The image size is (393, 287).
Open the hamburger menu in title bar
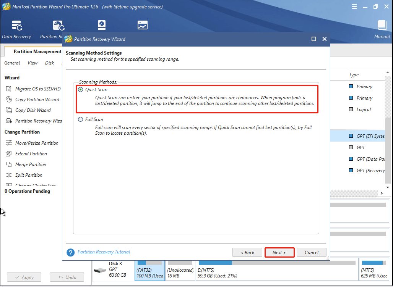(x=354, y=7)
